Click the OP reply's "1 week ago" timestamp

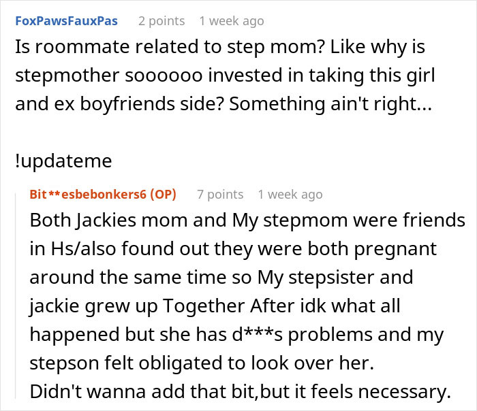coord(290,195)
